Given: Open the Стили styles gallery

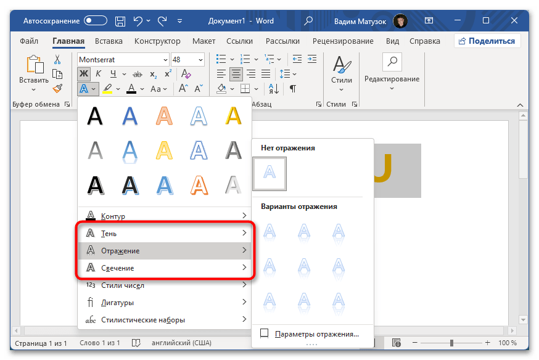Looking at the screenshot, I should (x=341, y=72).
